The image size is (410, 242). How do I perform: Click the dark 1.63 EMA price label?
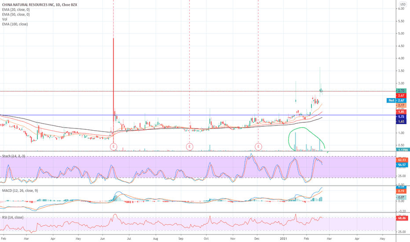[401, 121]
